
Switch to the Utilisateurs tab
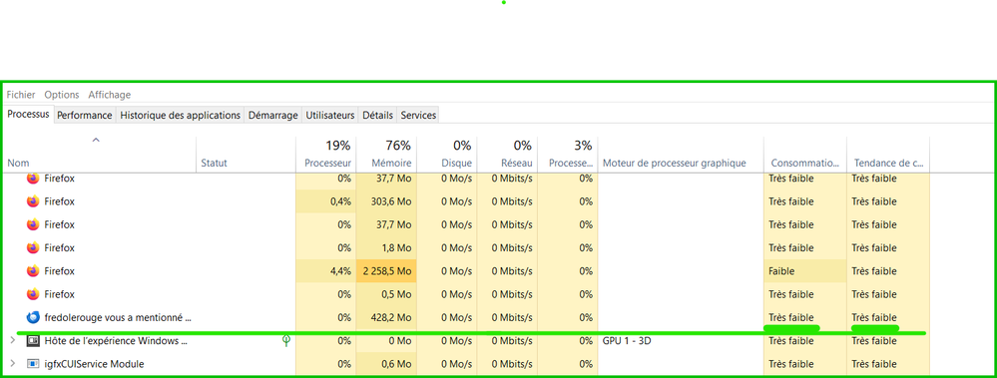pos(330,116)
